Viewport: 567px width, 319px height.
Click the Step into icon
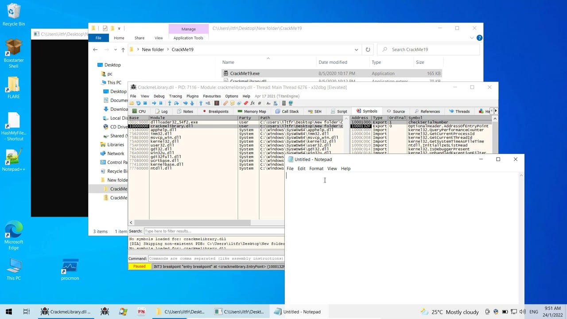170,103
